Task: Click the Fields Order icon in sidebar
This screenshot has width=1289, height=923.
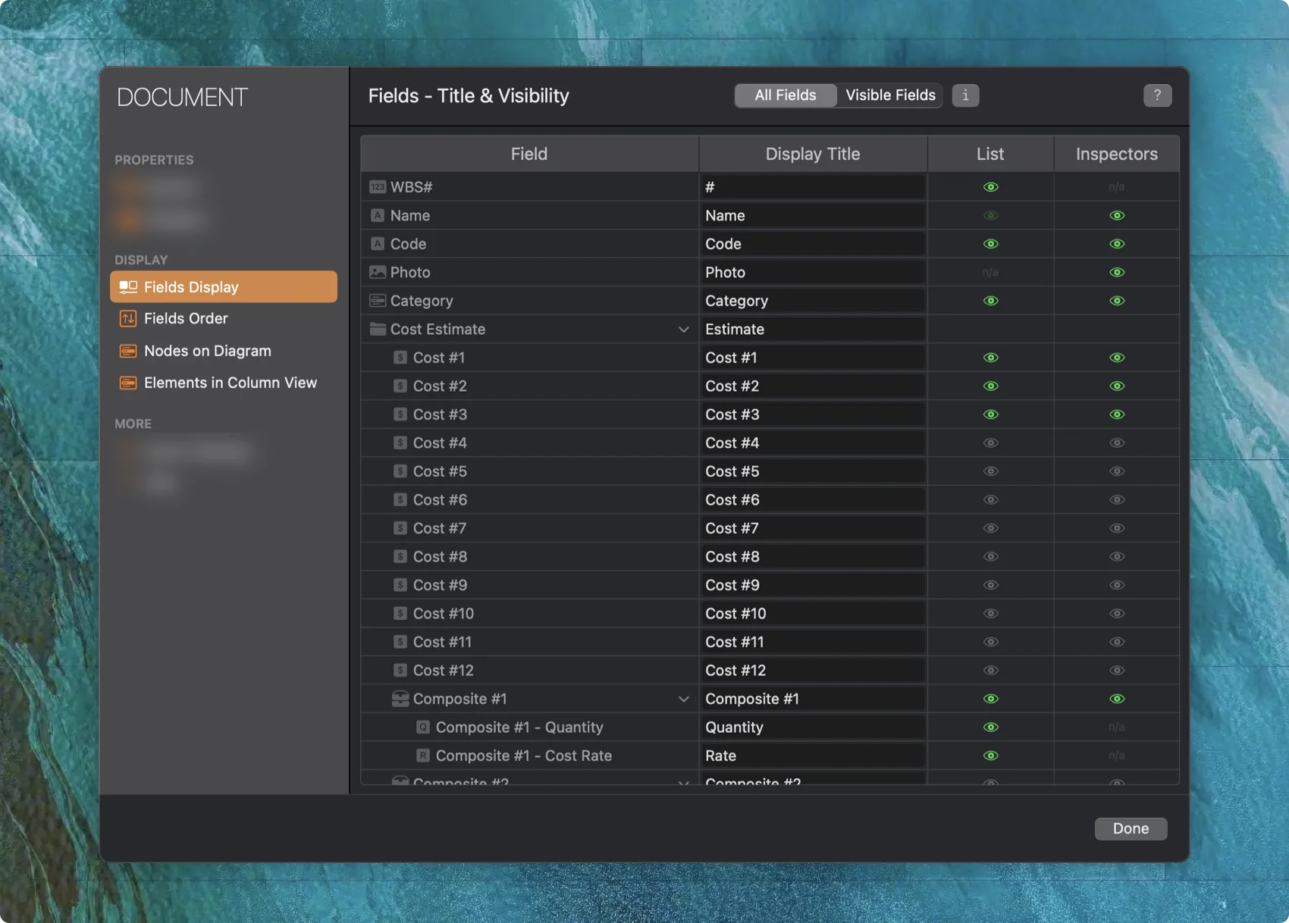Action: coord(128,318)
